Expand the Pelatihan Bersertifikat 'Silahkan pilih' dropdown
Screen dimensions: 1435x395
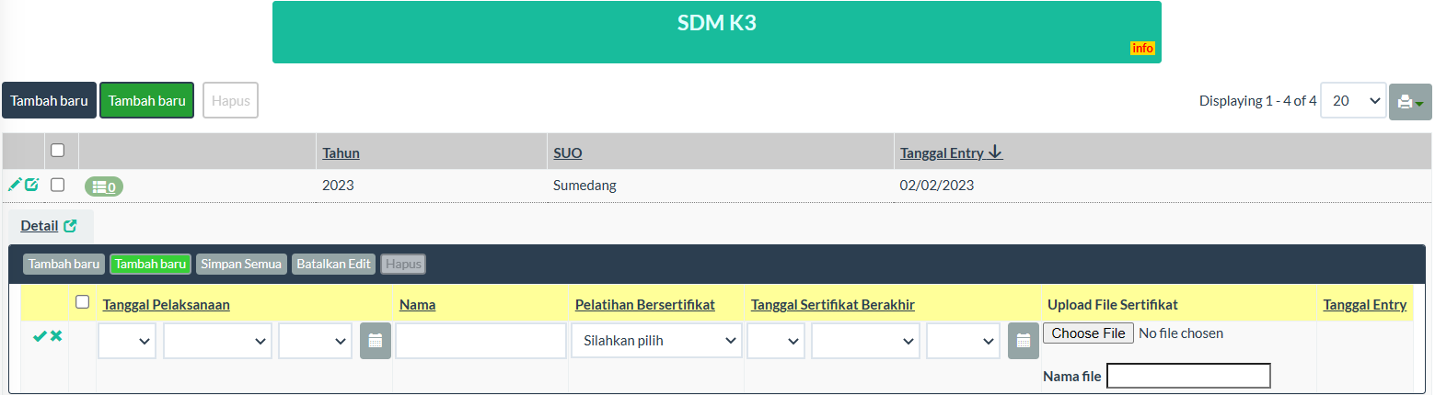(655, 341)
